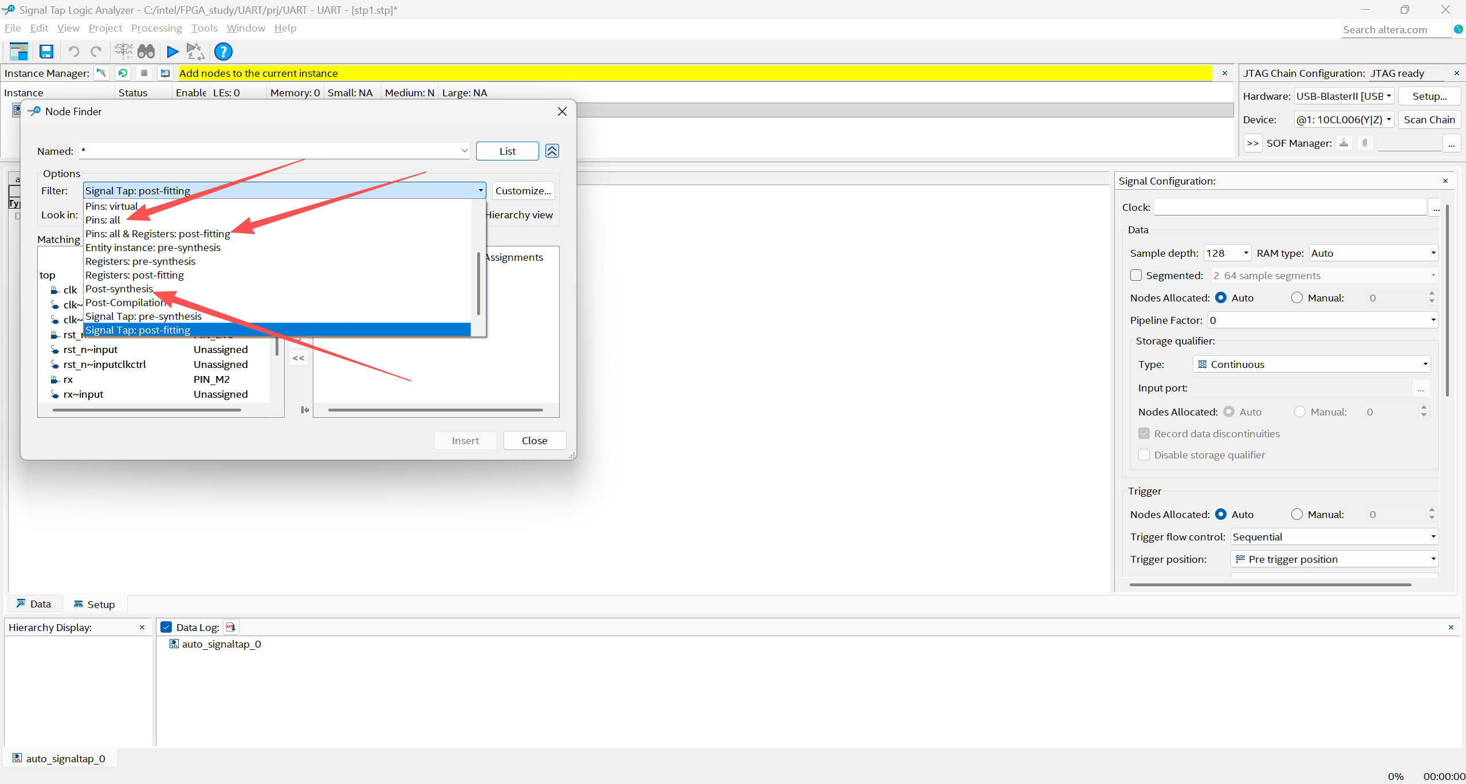1466x784 pixels.
Task: Open the JTAG Device dropdown
Action: click(x=1344, y=119)
